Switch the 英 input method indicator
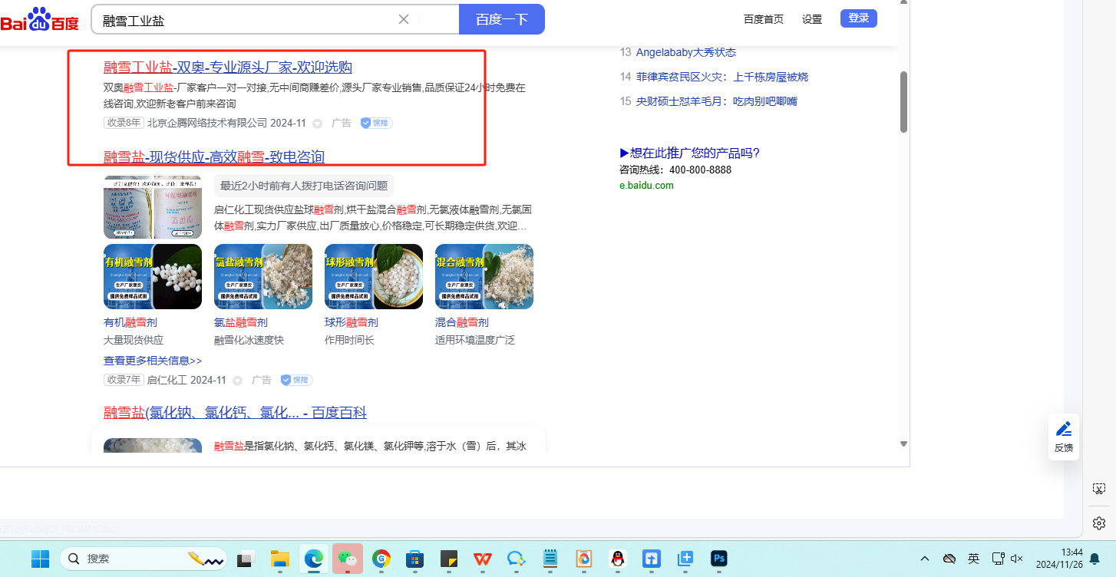The width and height of the screenshot is (1116, 577). 973,559
